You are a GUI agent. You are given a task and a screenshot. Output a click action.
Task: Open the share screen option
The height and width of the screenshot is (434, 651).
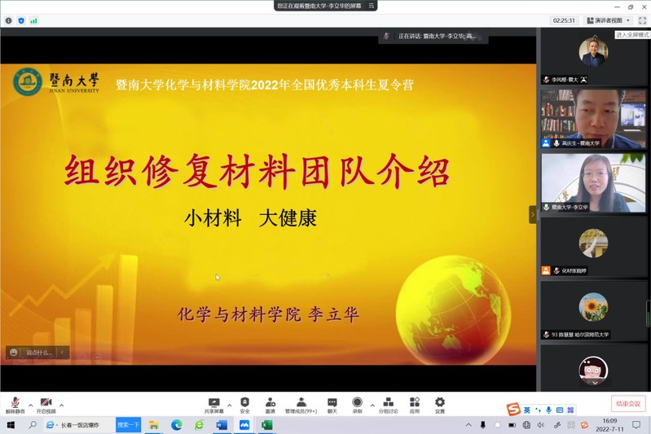click(x=214, y=404)
